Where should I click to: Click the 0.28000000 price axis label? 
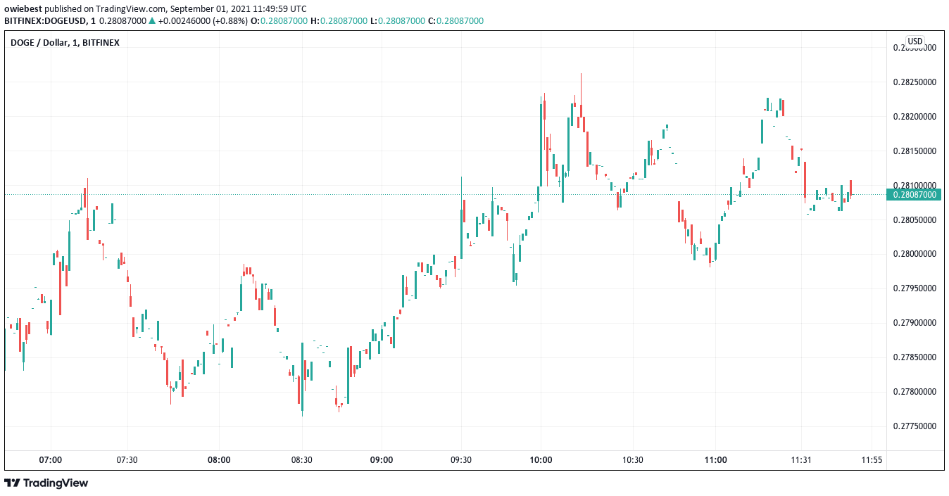pos(914,254)
